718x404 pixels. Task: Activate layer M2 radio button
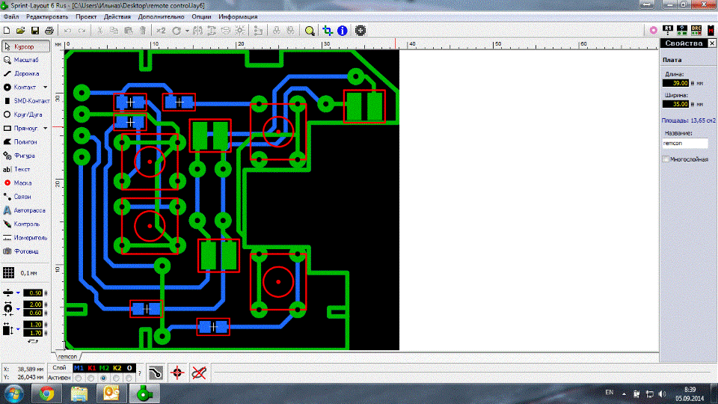[x=103, y=379]
